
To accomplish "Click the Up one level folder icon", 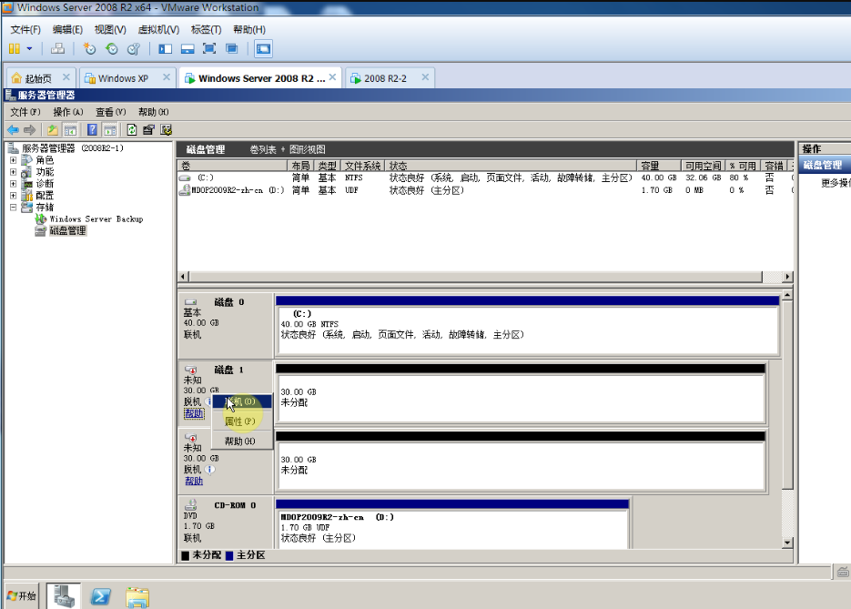I will (x=53, y=130).
